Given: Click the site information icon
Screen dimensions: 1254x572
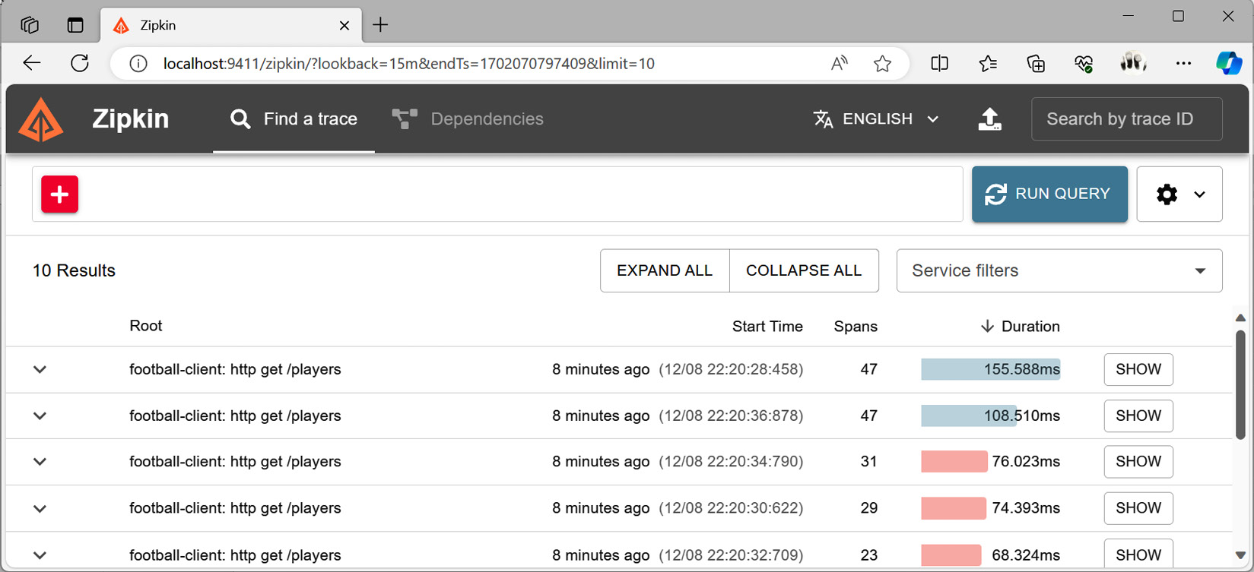Looking at the screenshot, I should coord(138,64).
